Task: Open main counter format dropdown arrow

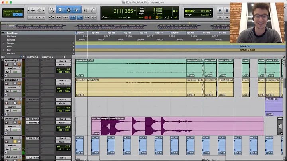Action: 135,11
